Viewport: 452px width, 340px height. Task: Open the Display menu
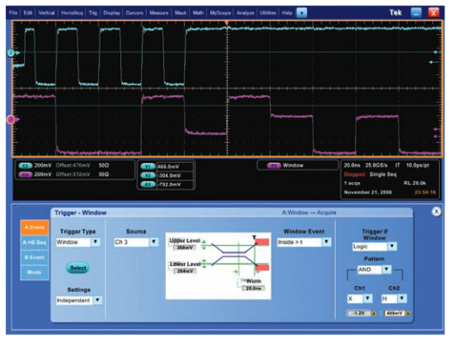112,13
